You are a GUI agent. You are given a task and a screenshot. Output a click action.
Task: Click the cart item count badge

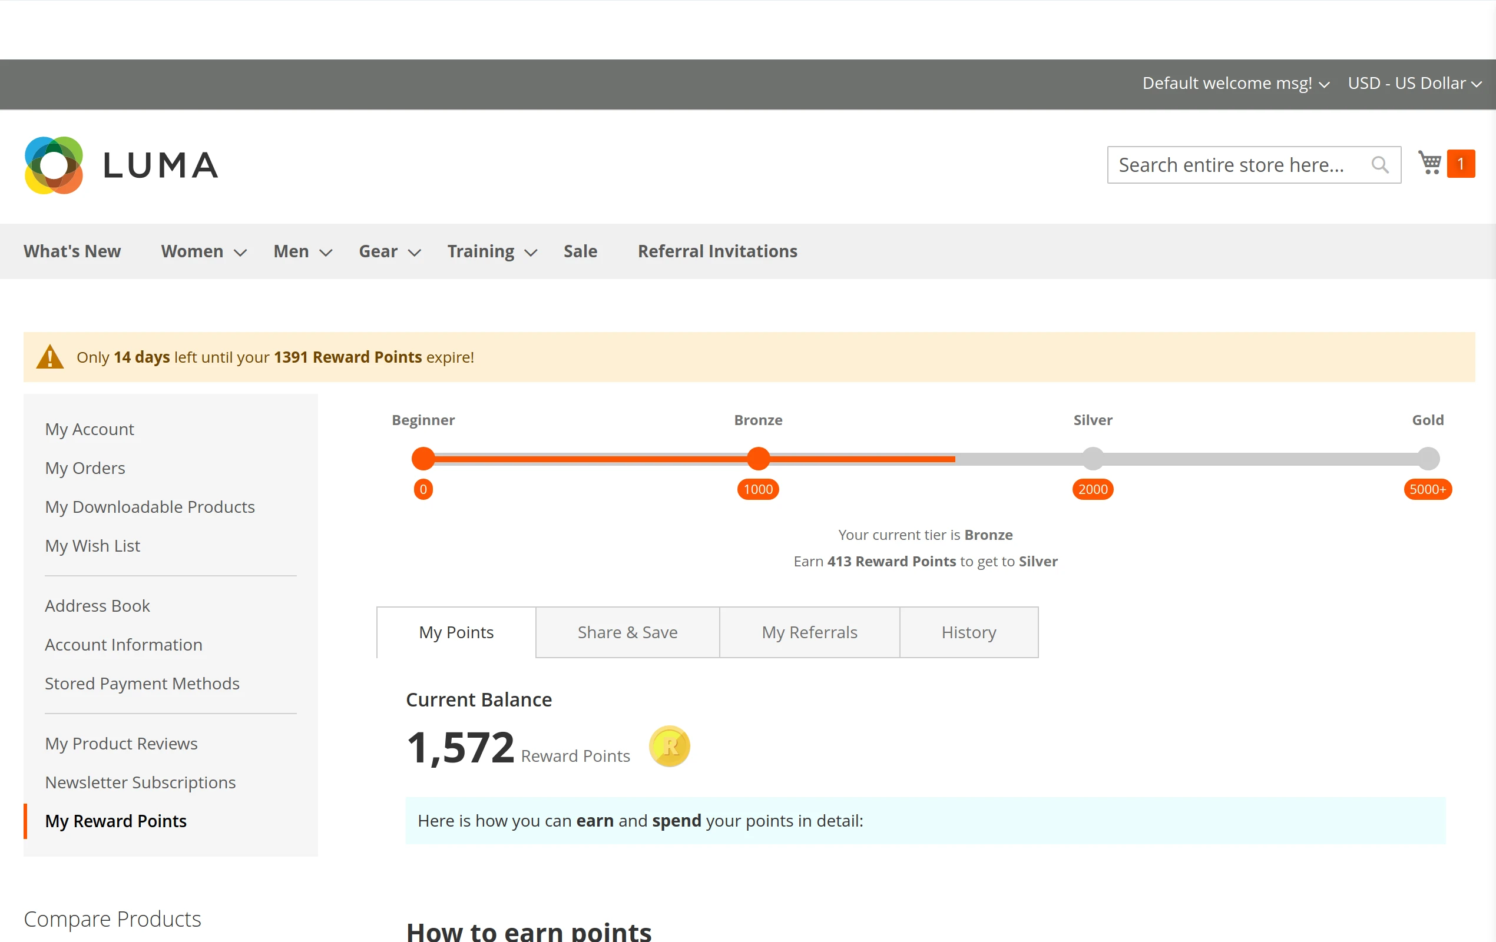1461,162
